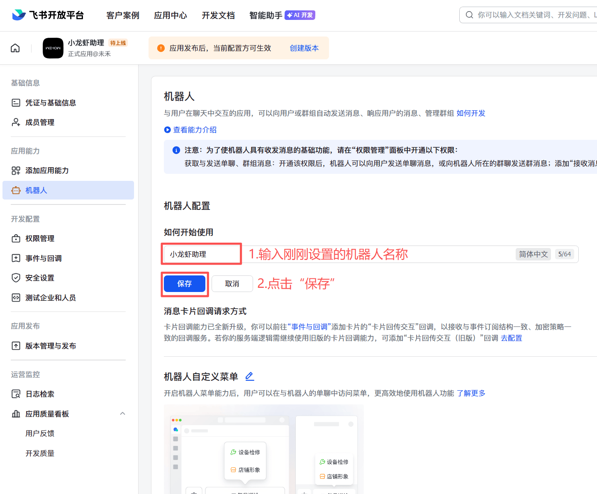
Task: Go to home via the house icon
Action: (x=15, y=48)
